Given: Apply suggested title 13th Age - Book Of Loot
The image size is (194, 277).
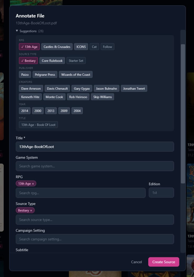Looking at the screenshot, I should [38, 125].
